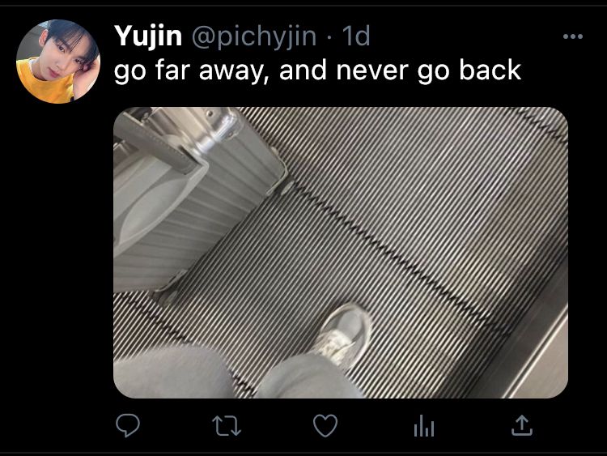Click the yellow shirt in profile avatar
This screenshot has width=607, height=456.
coord(45,80)
